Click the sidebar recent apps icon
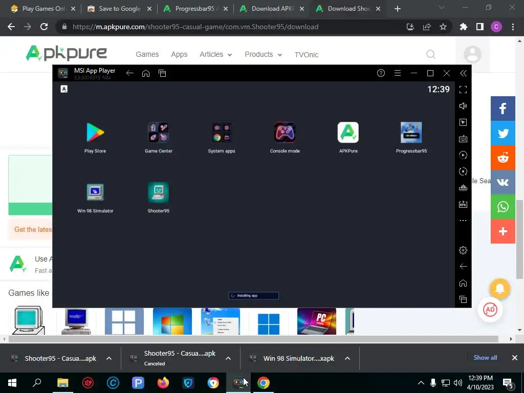Image resolution: width=524 pixels, height=393 pixels. 463,299
